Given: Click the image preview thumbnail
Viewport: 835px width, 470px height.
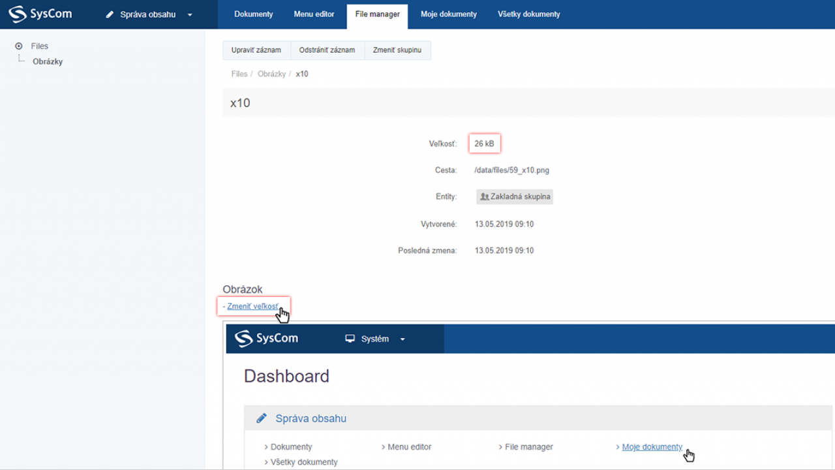Looking at the screenshot, I should [528, 395].
